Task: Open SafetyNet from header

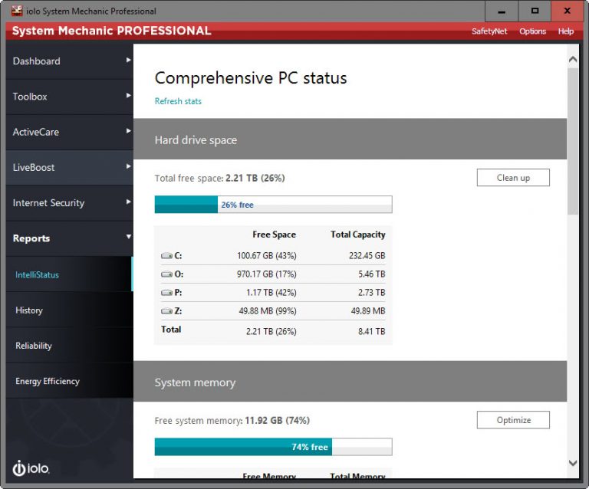Action: pyautogui.click(x=489, y=31)
